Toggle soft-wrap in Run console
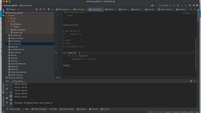Viewport: 201px width, 113px height. 11,93
